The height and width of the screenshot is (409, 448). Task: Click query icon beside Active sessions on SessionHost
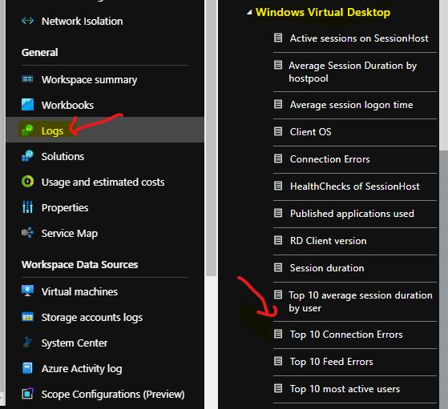tap(278, 38)
